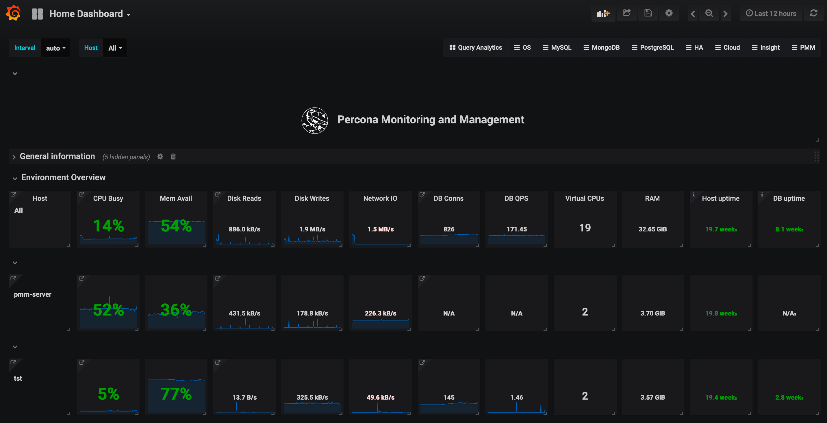
Task: Open the dashboards grid icon
Action: 37,14
